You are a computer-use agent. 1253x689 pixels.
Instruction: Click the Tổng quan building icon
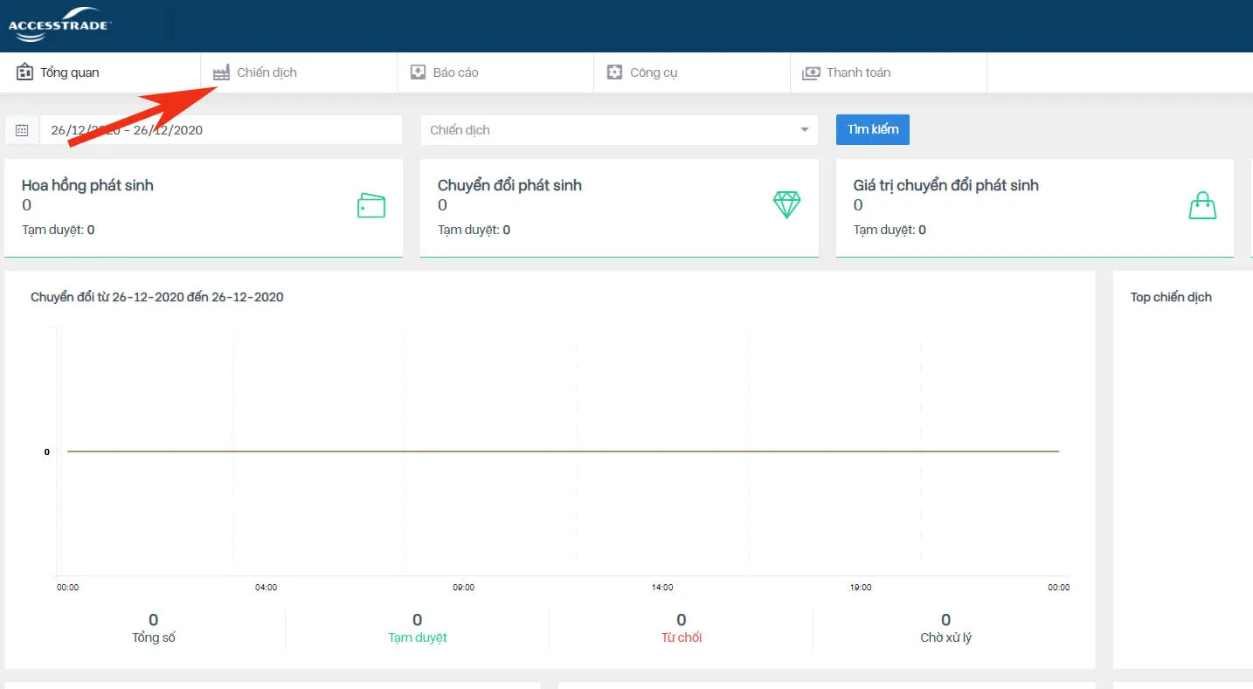[24, 72]
